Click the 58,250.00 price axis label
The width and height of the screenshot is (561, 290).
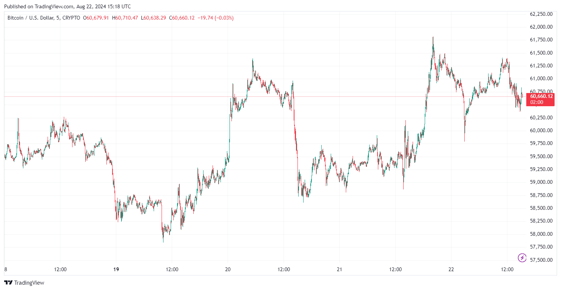tap(541, 221)
